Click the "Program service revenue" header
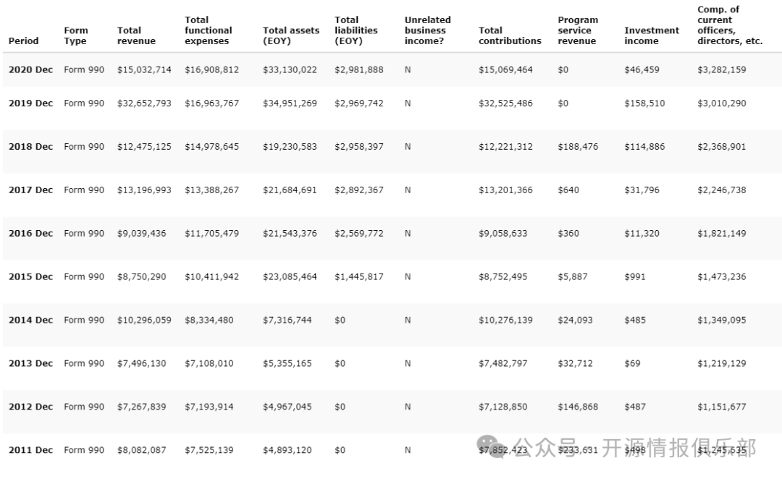782x479 pixels. pyautogui.click(x=578, y=30)
